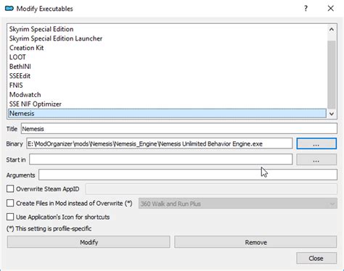This screenshot has height=271, width=344.
Task: Browse for Start in folder with ellipsis button
Action: tap(316, 159)
